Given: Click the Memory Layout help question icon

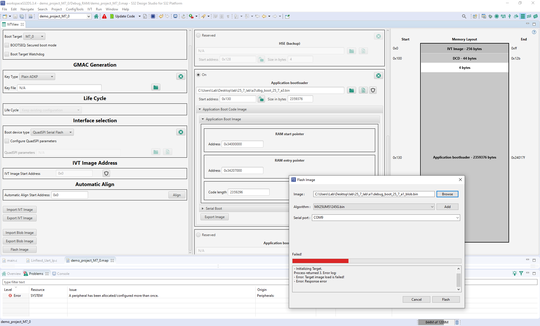Looking at the screenshot, I should pyautogui.click(x=534, y=32).
